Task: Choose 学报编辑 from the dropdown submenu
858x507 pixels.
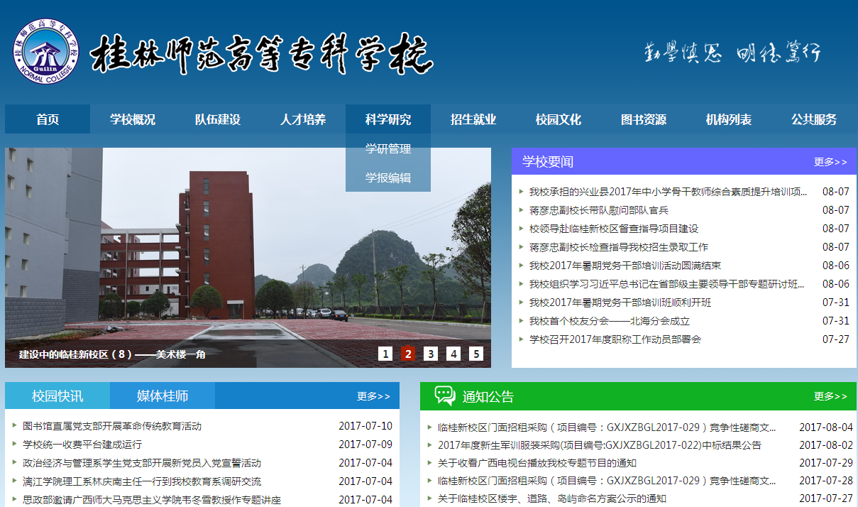Action: (387, 178)
